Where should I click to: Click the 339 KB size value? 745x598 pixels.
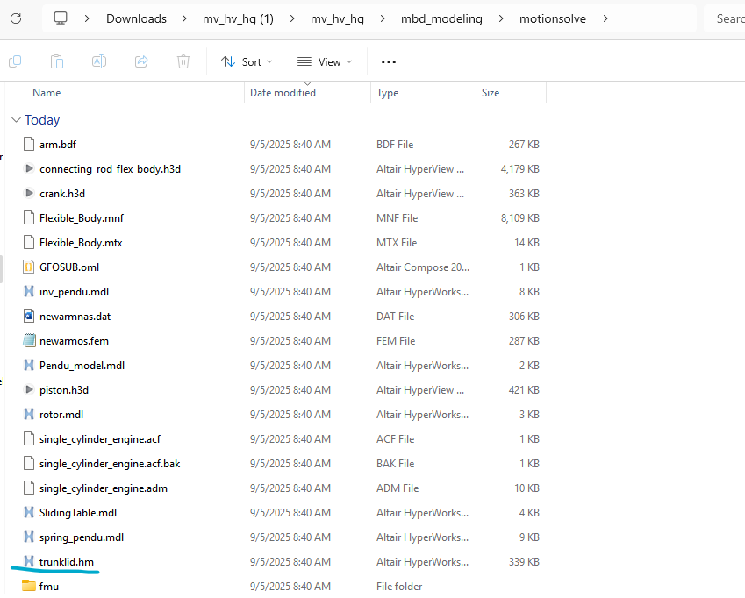524,561
